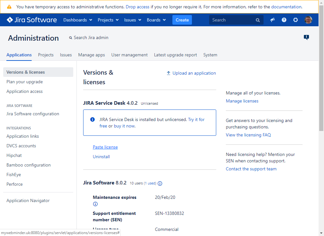
Task: Click Uninstall for JIRA Service Desk
Action: tap(101, 157)
